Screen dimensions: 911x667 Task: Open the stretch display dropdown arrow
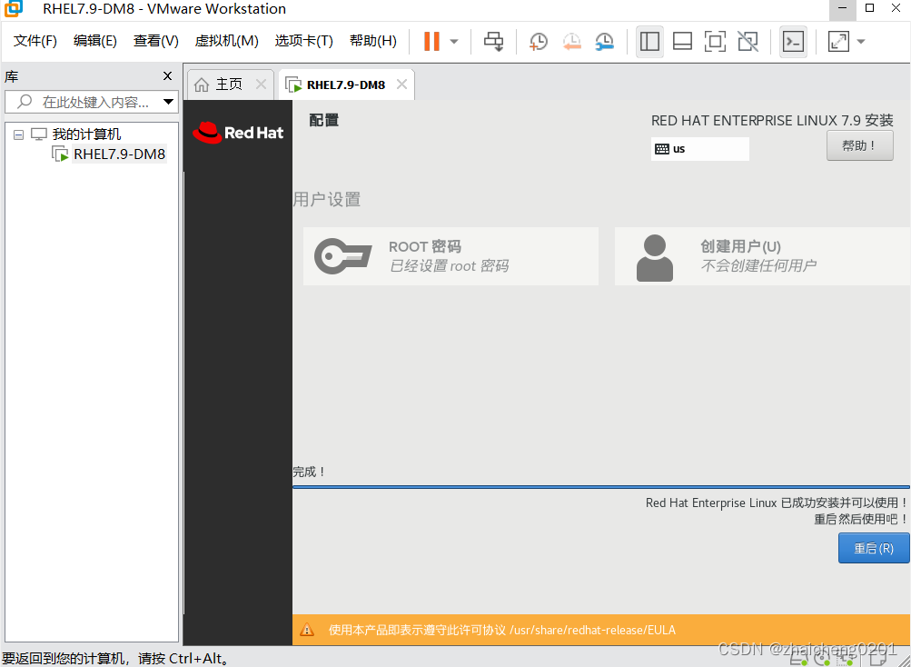click(861, 41)
